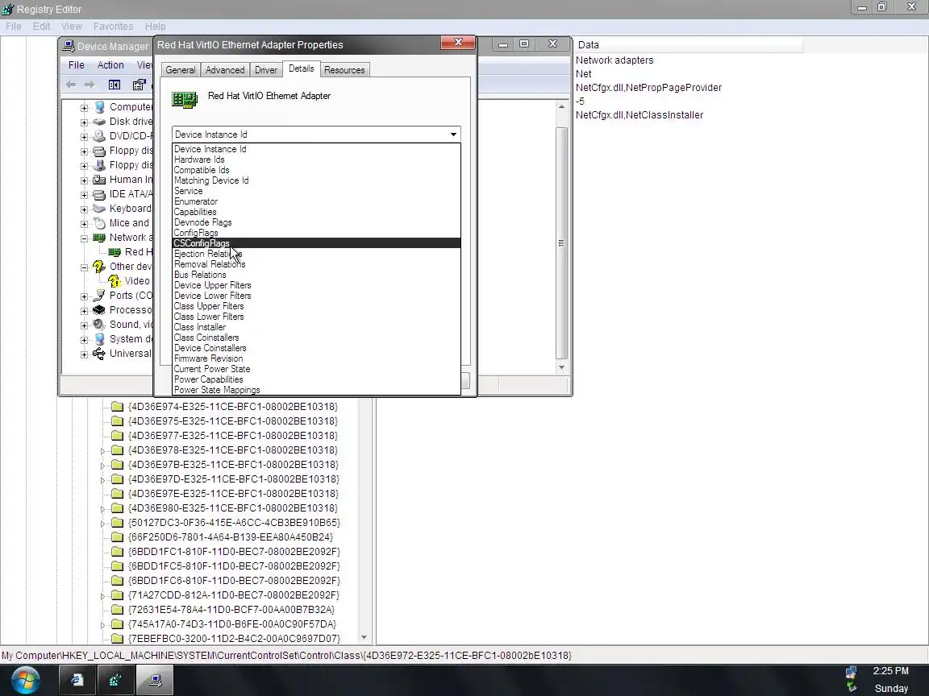
Task: Open the Windows Start orb
Action: [x=25, y=680]
